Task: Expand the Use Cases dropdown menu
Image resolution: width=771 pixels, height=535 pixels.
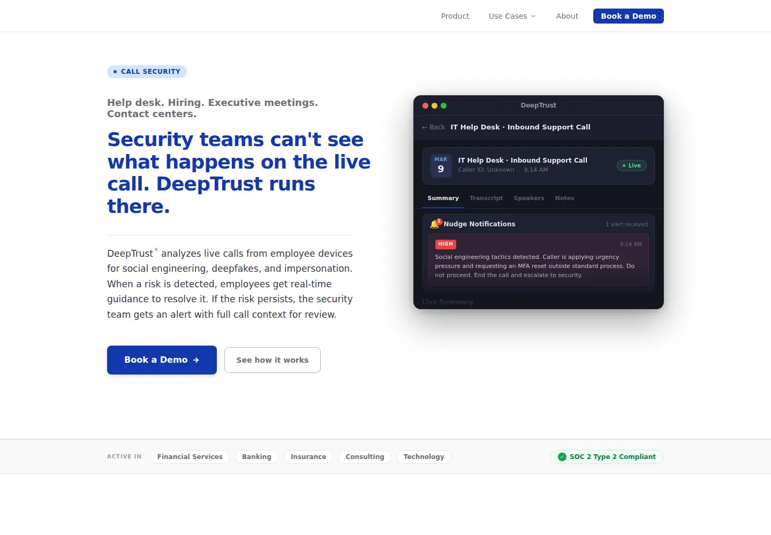Action: (512, 16)
